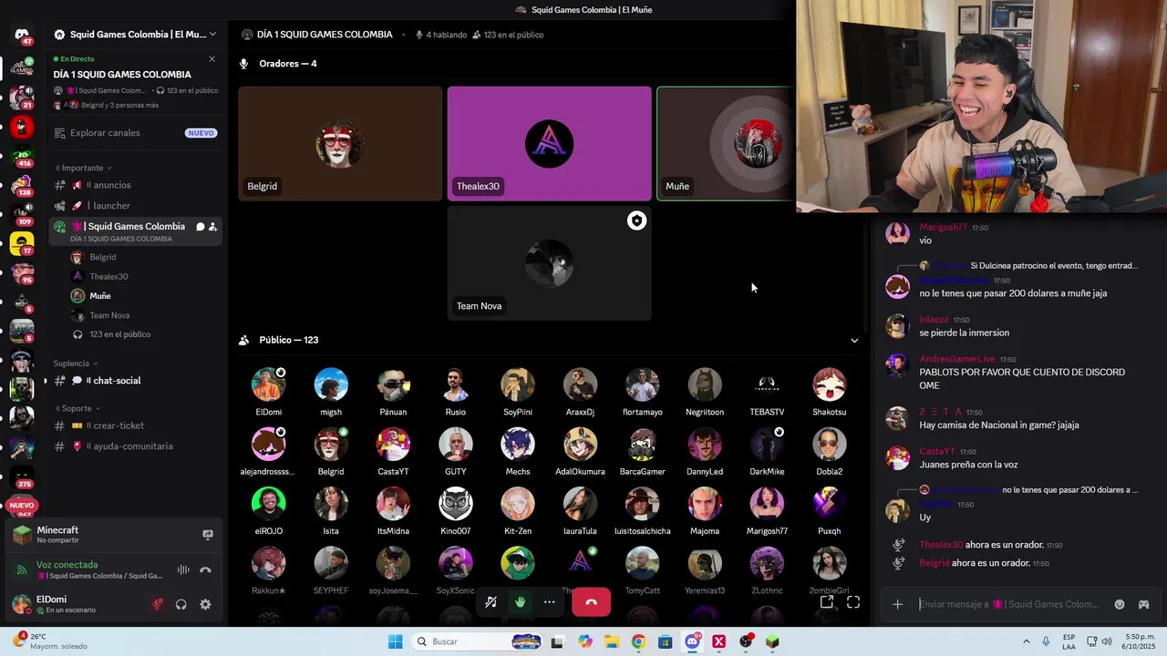Image resolution: width=1167 pixels, height=656 pixels.
Task: Open attachment plus button in chat
Action: pyautogui.click(x=898, y=604)
